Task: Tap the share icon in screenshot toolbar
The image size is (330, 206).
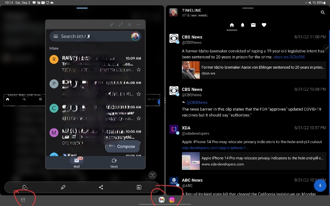Action: 101,187
